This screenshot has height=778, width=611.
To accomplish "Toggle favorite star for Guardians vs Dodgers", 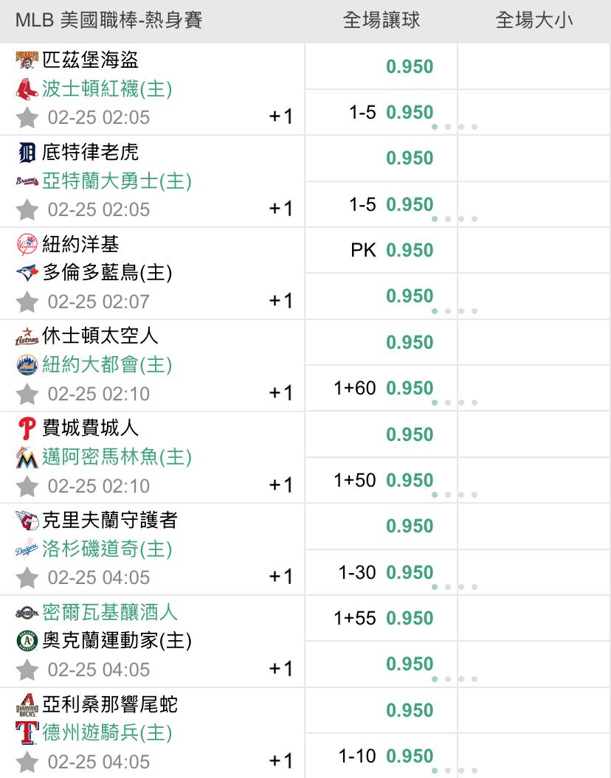I will click(x=27, y=577).
